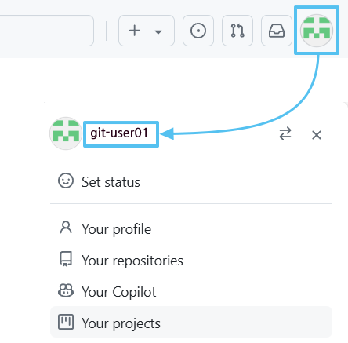Click the profile avatar in header
This screenshot has height=343, width=348.
tap(317, 31)
